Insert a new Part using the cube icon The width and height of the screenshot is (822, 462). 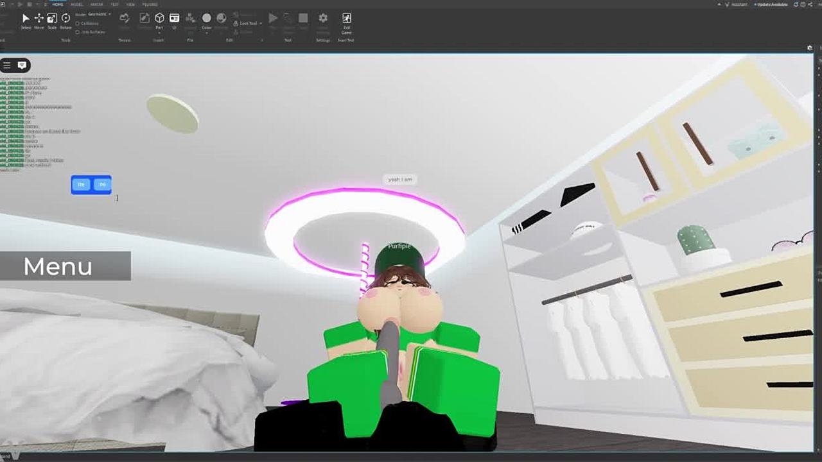[159, 18]
